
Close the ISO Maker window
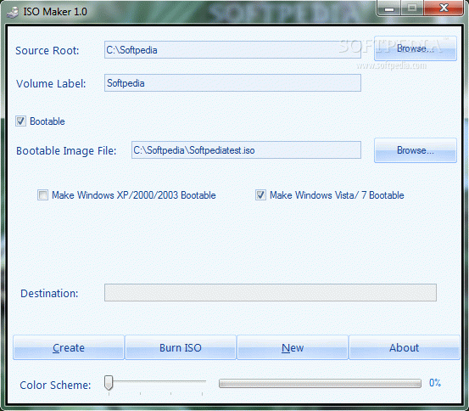pos(444,8)
